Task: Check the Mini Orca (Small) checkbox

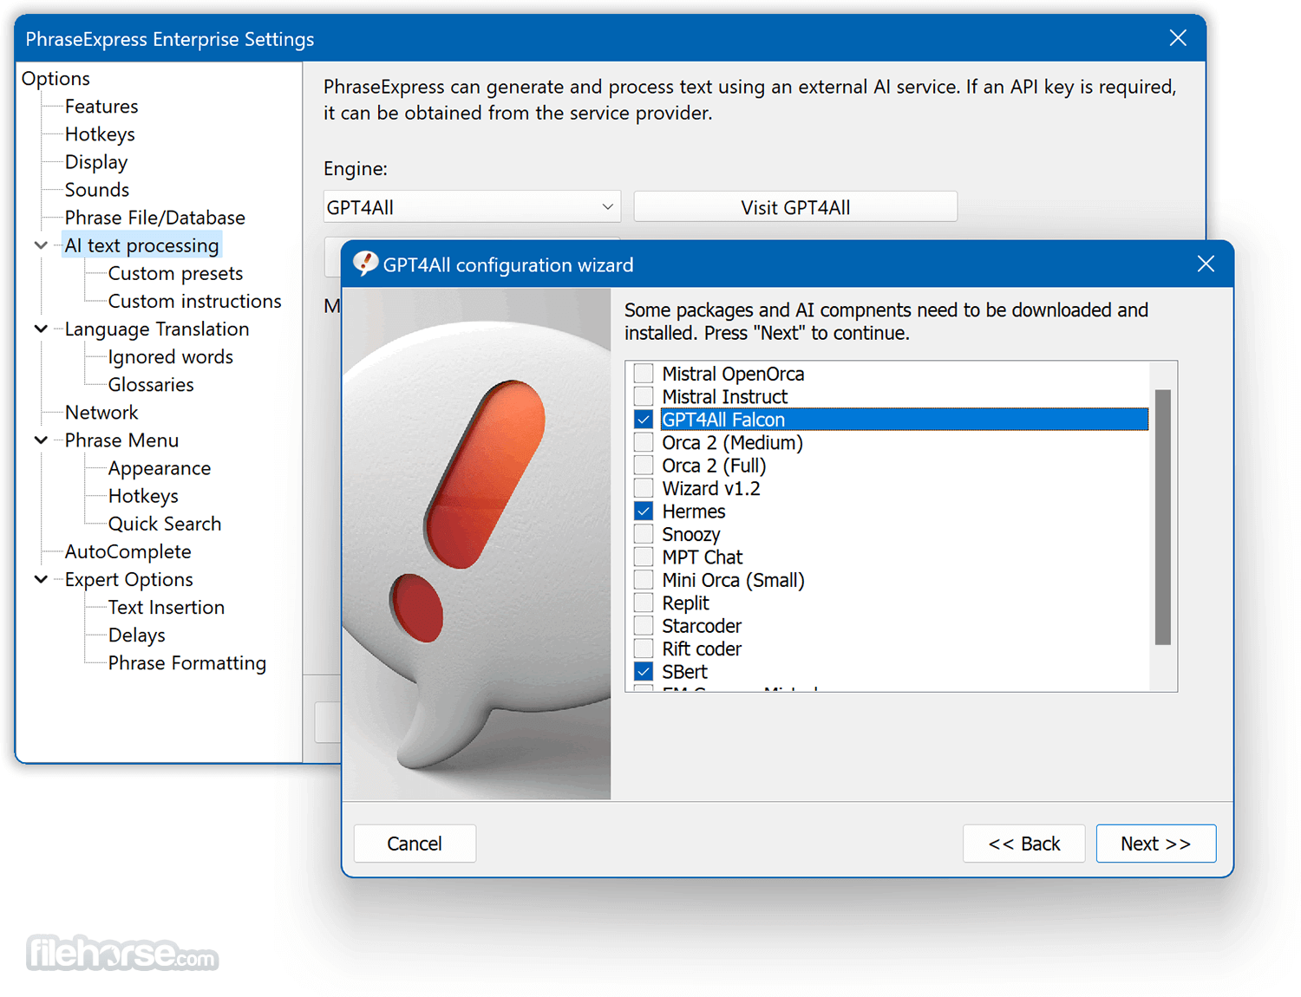Action: [x=644, y=580]
